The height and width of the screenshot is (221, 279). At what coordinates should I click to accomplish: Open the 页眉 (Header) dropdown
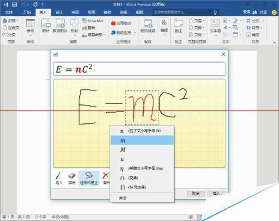click(196, 21)
